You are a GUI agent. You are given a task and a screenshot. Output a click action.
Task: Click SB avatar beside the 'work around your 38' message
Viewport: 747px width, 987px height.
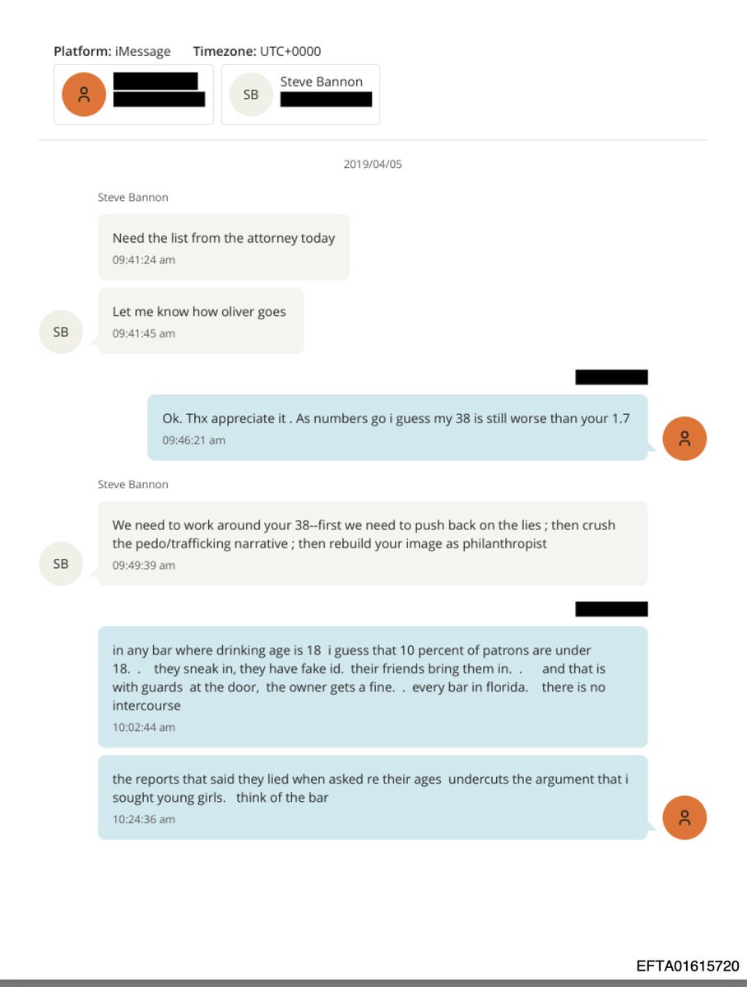[61, 564]
